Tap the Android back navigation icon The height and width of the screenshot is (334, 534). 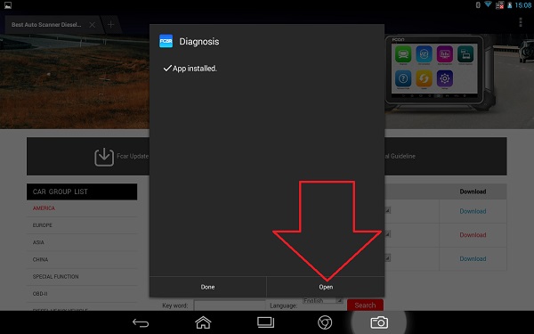tap(141, 322)
